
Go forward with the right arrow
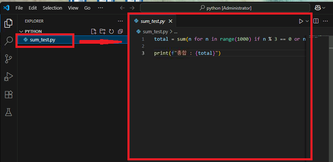[132, 8]
